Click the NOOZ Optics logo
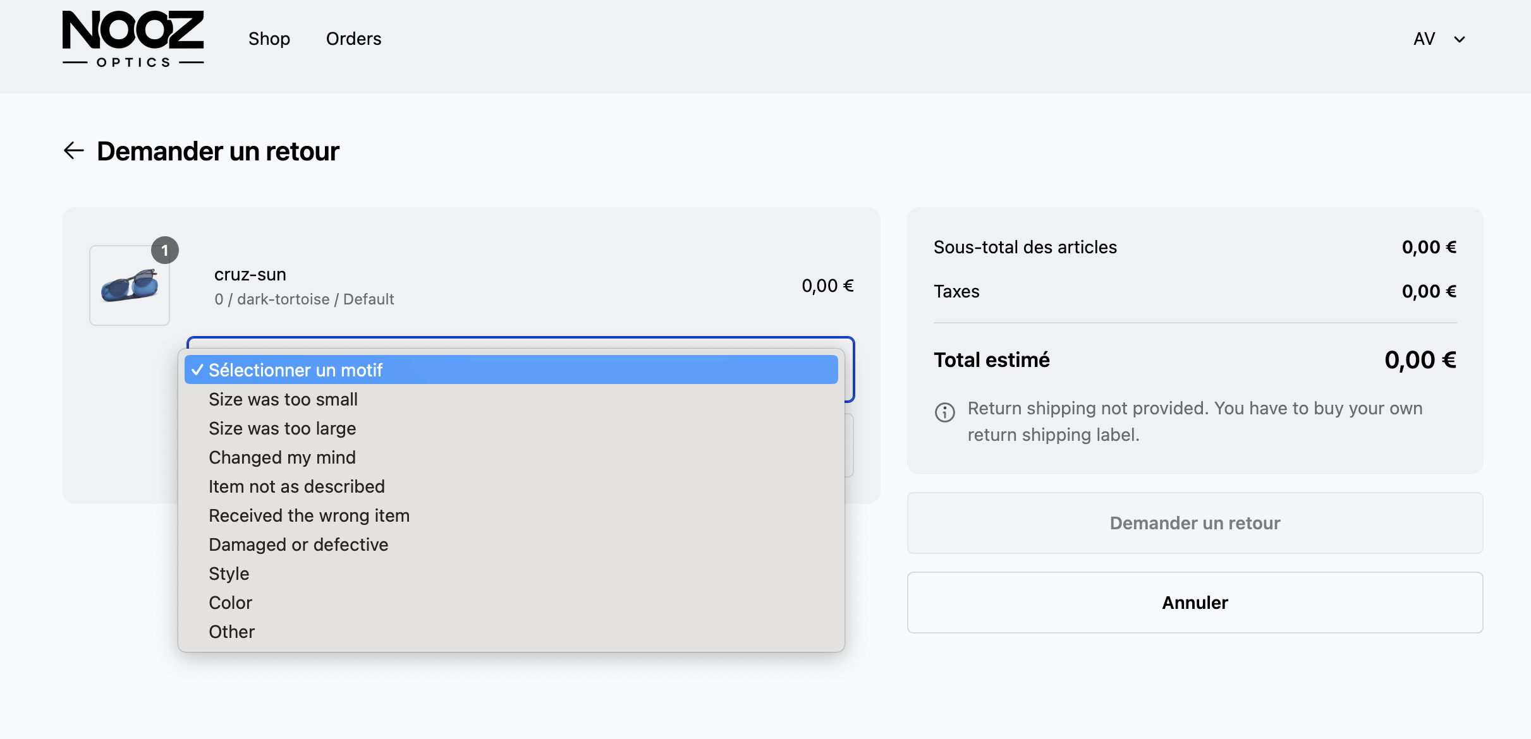 [x=133, y=39]
